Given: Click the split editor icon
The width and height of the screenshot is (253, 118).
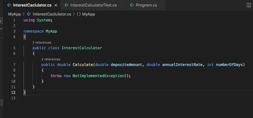Looking at the screenshot, I should pos(249,5).
